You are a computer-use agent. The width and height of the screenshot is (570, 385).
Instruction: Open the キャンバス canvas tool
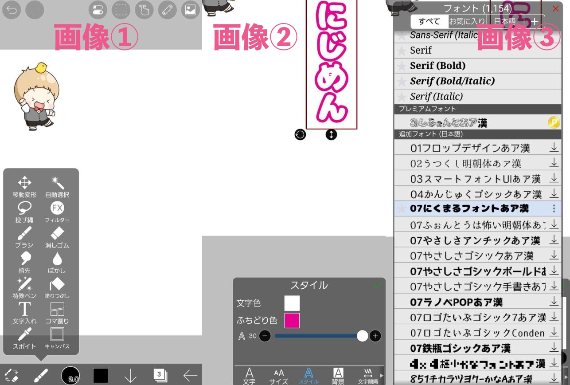pyautogui.click(x=57, y=338)
